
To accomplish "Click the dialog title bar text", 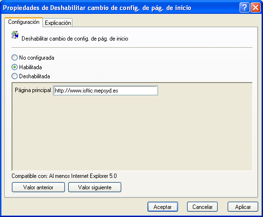I will 97,8.
